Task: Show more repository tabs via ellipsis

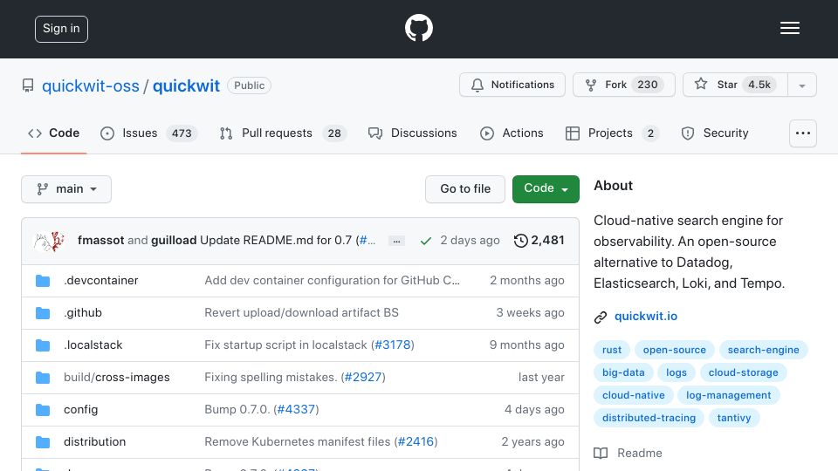Action: click(x=803, y=133)
